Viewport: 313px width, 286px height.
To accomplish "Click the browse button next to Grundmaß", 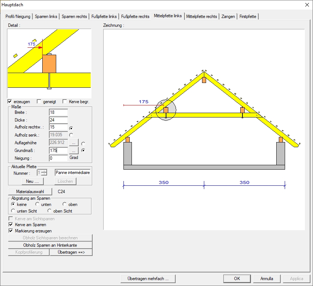I will point(73,151).
